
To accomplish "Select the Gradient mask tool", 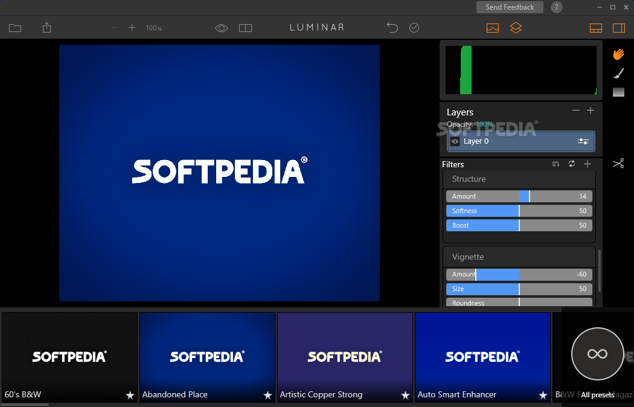I will click(x=619, y=92).
